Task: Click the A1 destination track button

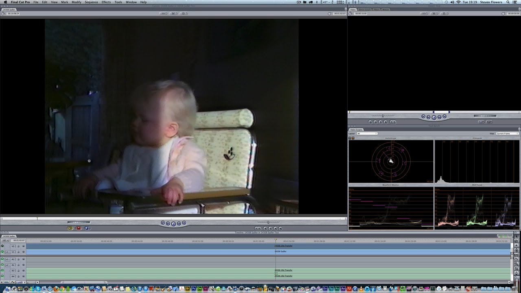Action: point(13,259)
